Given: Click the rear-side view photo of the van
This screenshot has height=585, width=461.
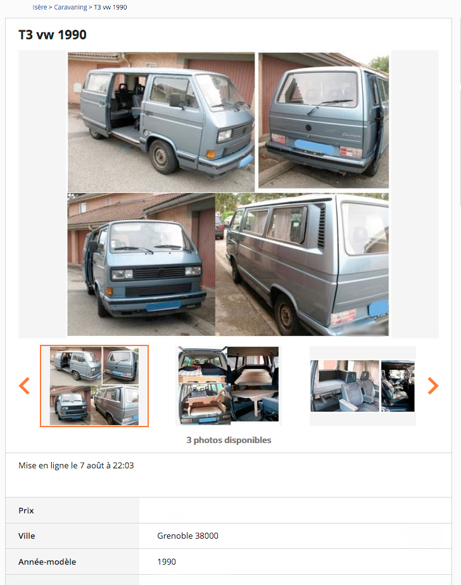Looking at the screenshot, I should (302, 264).
